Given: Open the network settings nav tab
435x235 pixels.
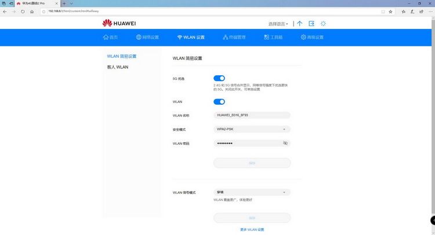Looking at the screenshot, I should (147, 37).
